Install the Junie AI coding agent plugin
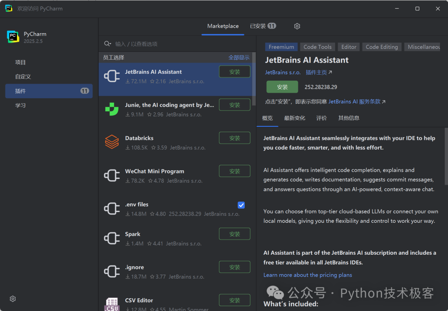 (x=234, y=105)
